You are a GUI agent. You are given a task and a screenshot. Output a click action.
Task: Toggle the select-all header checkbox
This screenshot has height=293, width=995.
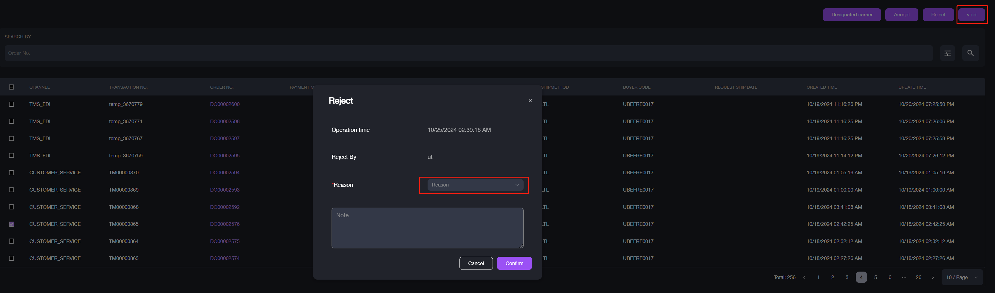(x=12, y=87)
